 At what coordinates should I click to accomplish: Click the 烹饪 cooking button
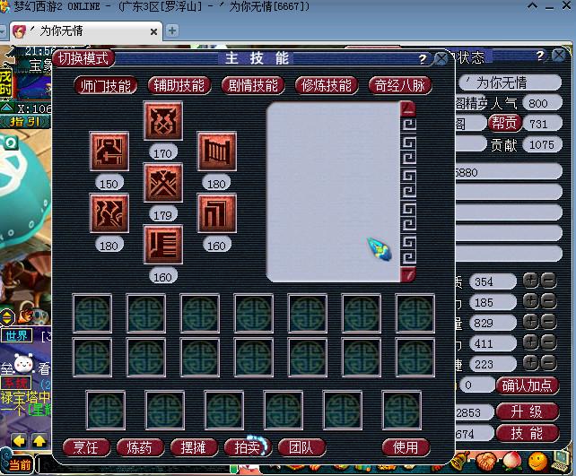tap(86, 447)
